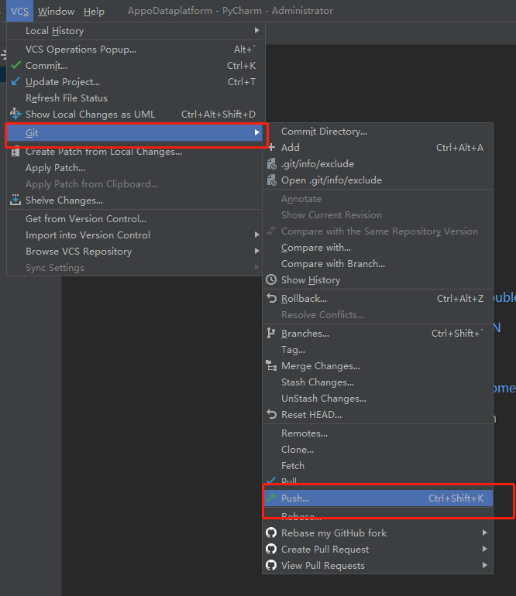Screen dimensions: 516x596
Task: Click the Ctrl+Alt+Shift+D shortcut text
Action: 218,115
